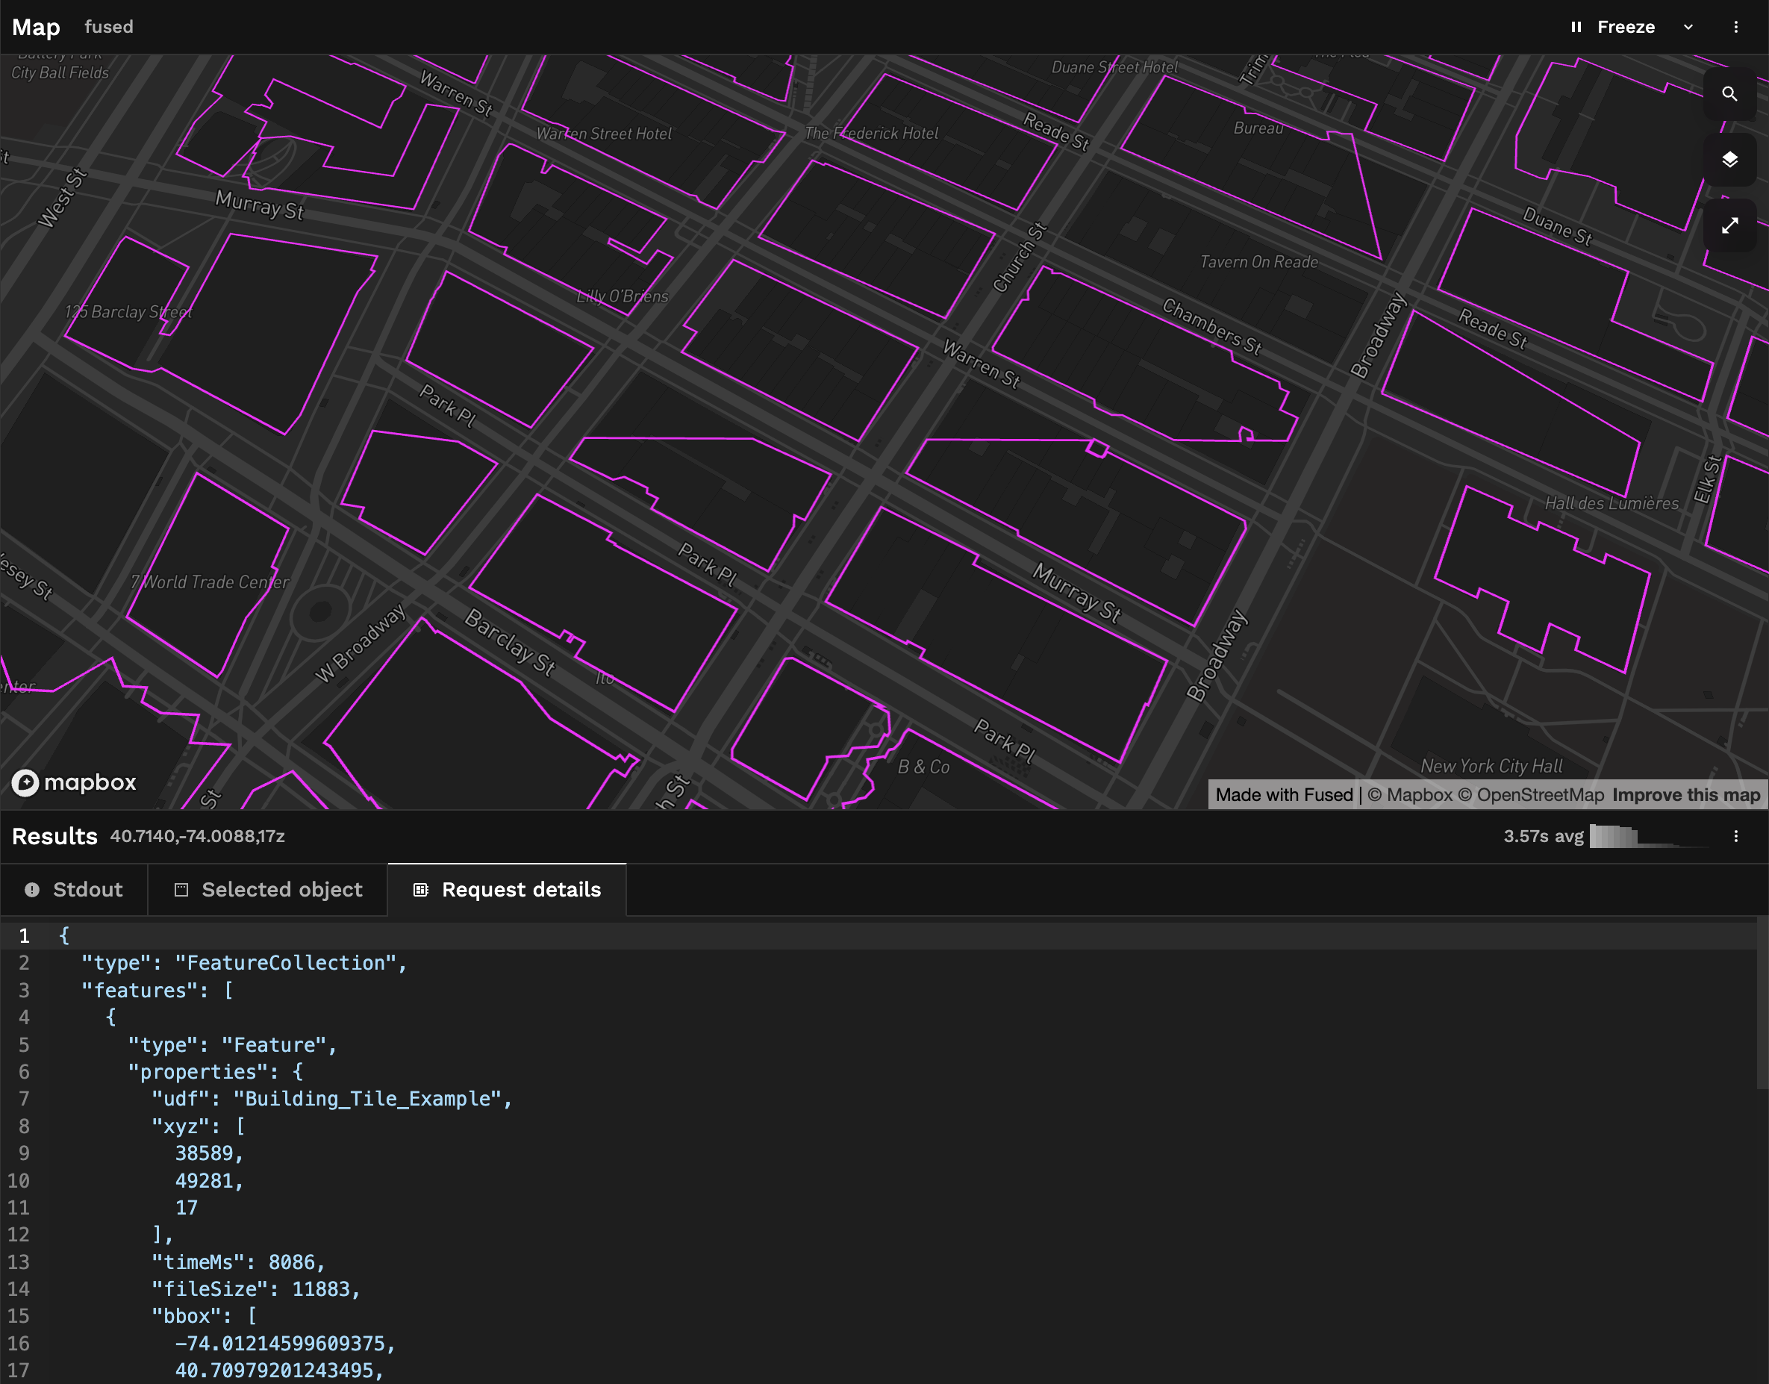
Task: Click the Made with Fused link
Action: pyautogui.click(x=1284, y=795)
